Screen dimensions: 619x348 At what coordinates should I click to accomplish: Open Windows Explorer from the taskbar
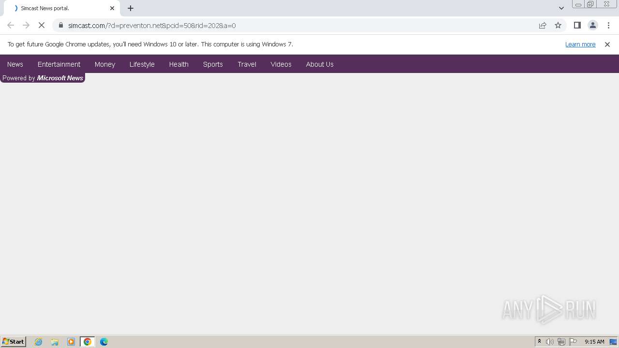(55, 342)
